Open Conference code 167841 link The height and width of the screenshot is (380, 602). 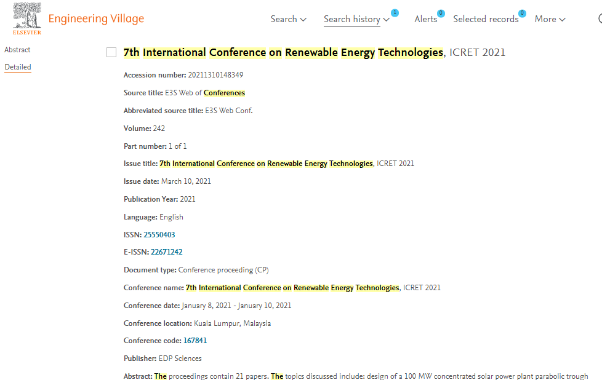coord(195,340)
